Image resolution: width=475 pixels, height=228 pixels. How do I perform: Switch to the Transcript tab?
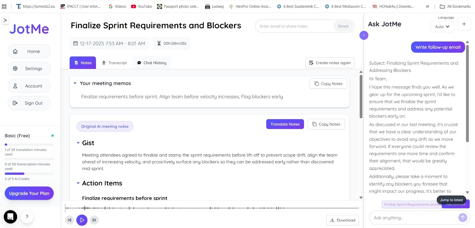114,63
